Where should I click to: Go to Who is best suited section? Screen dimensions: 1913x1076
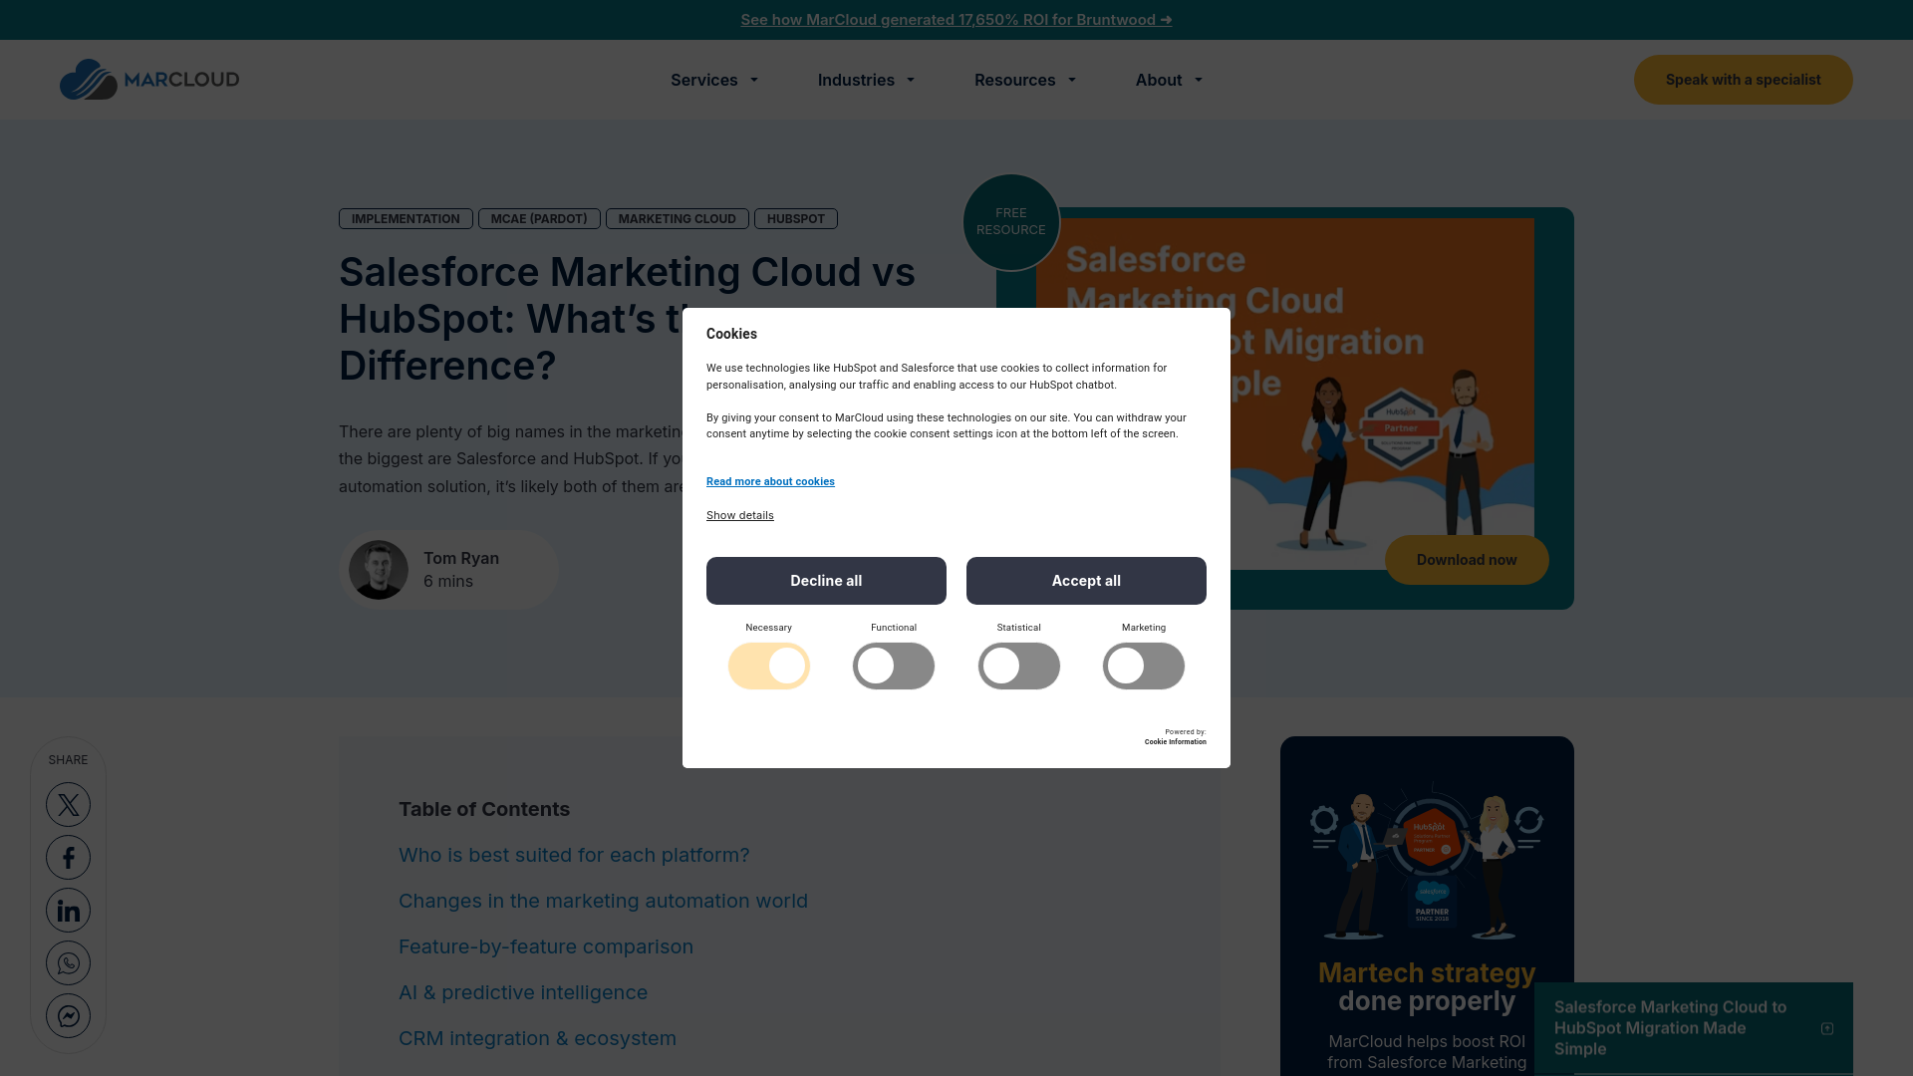(574, 855)
